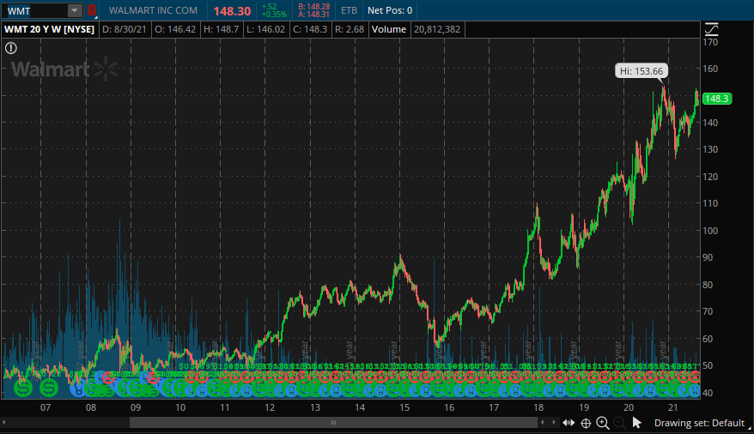Viewport: 754px width, 434px height.
Task: Click the 148.30 last price in header
Action: 232,11
